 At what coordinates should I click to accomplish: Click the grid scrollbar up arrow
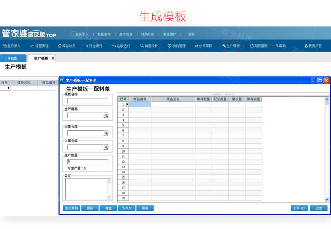click(x=326, y=99)
